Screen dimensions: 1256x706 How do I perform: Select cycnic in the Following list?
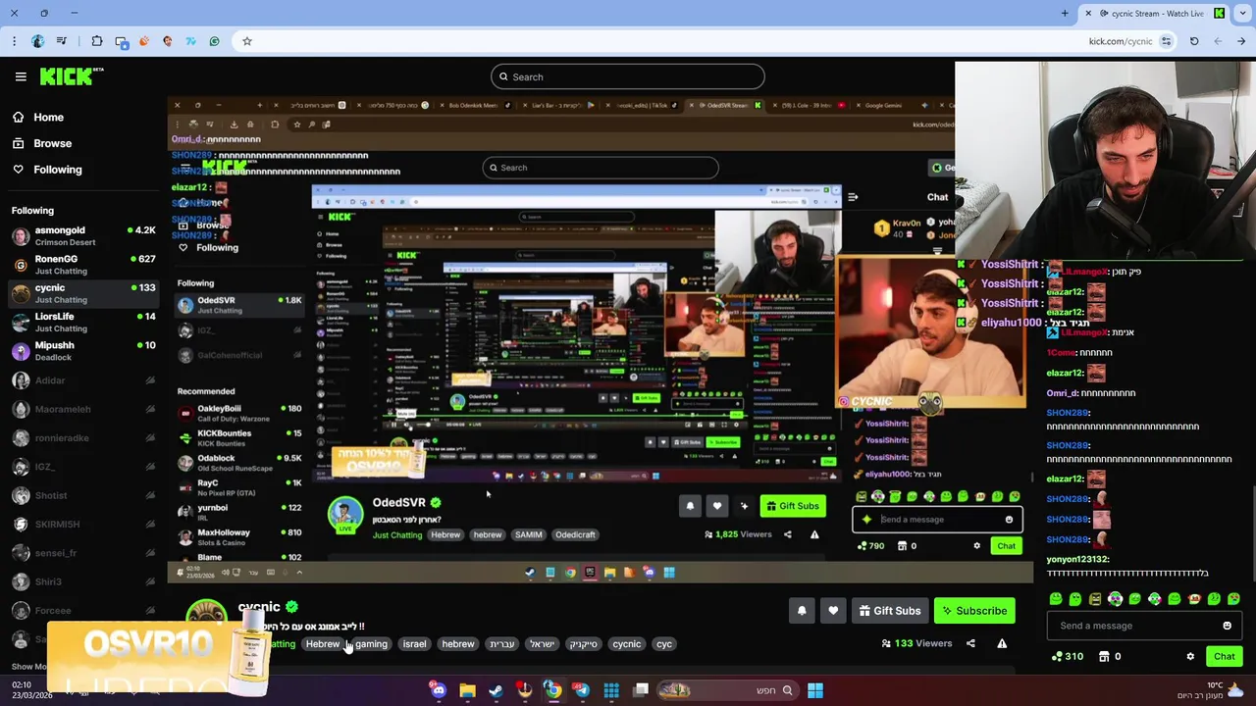point(81,293)
